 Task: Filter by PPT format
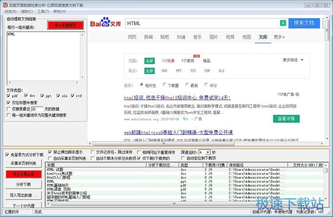coord(179,71)
